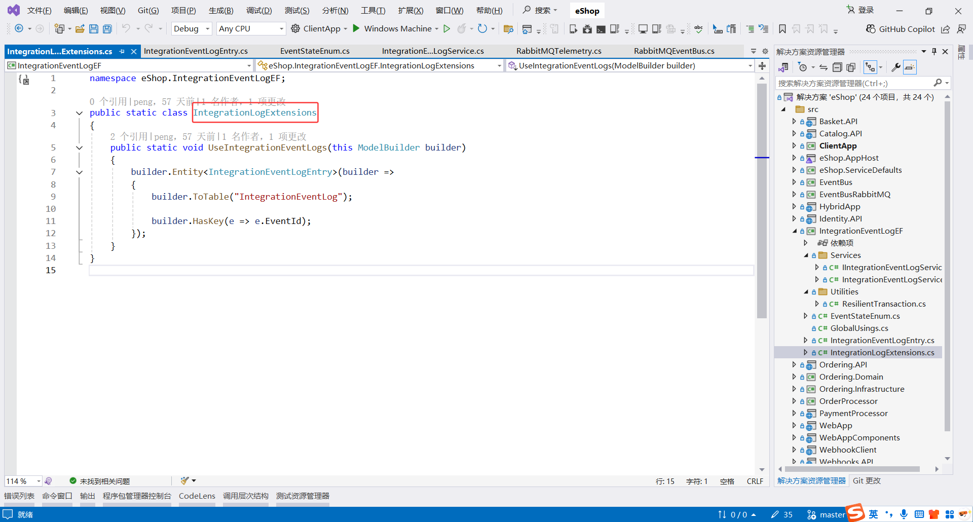Viewport: 973px width, 522px height.
Task: Click the 登录 sign-in button
Action: coord(860,10)
